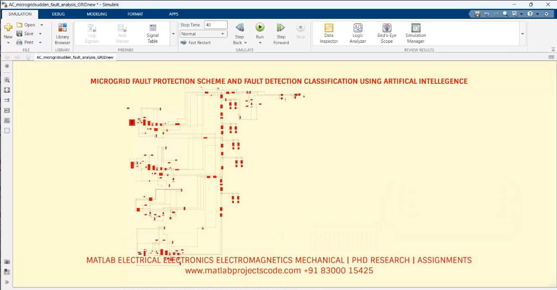Open the Open file dropdown arrow
Image resolution: width=557 pixels, height=290 pixels.
click(x=42, y=25)
